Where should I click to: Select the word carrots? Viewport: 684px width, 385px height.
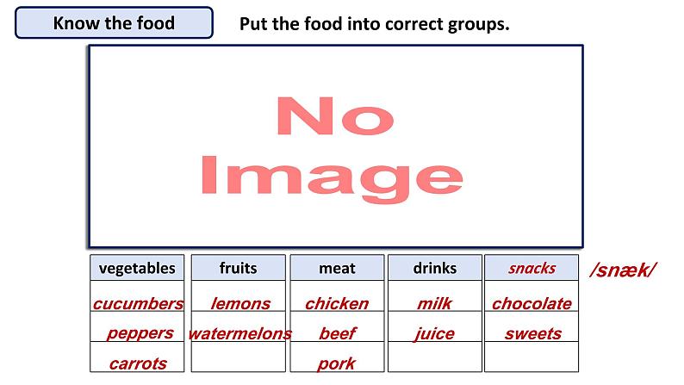click(138, 363)
